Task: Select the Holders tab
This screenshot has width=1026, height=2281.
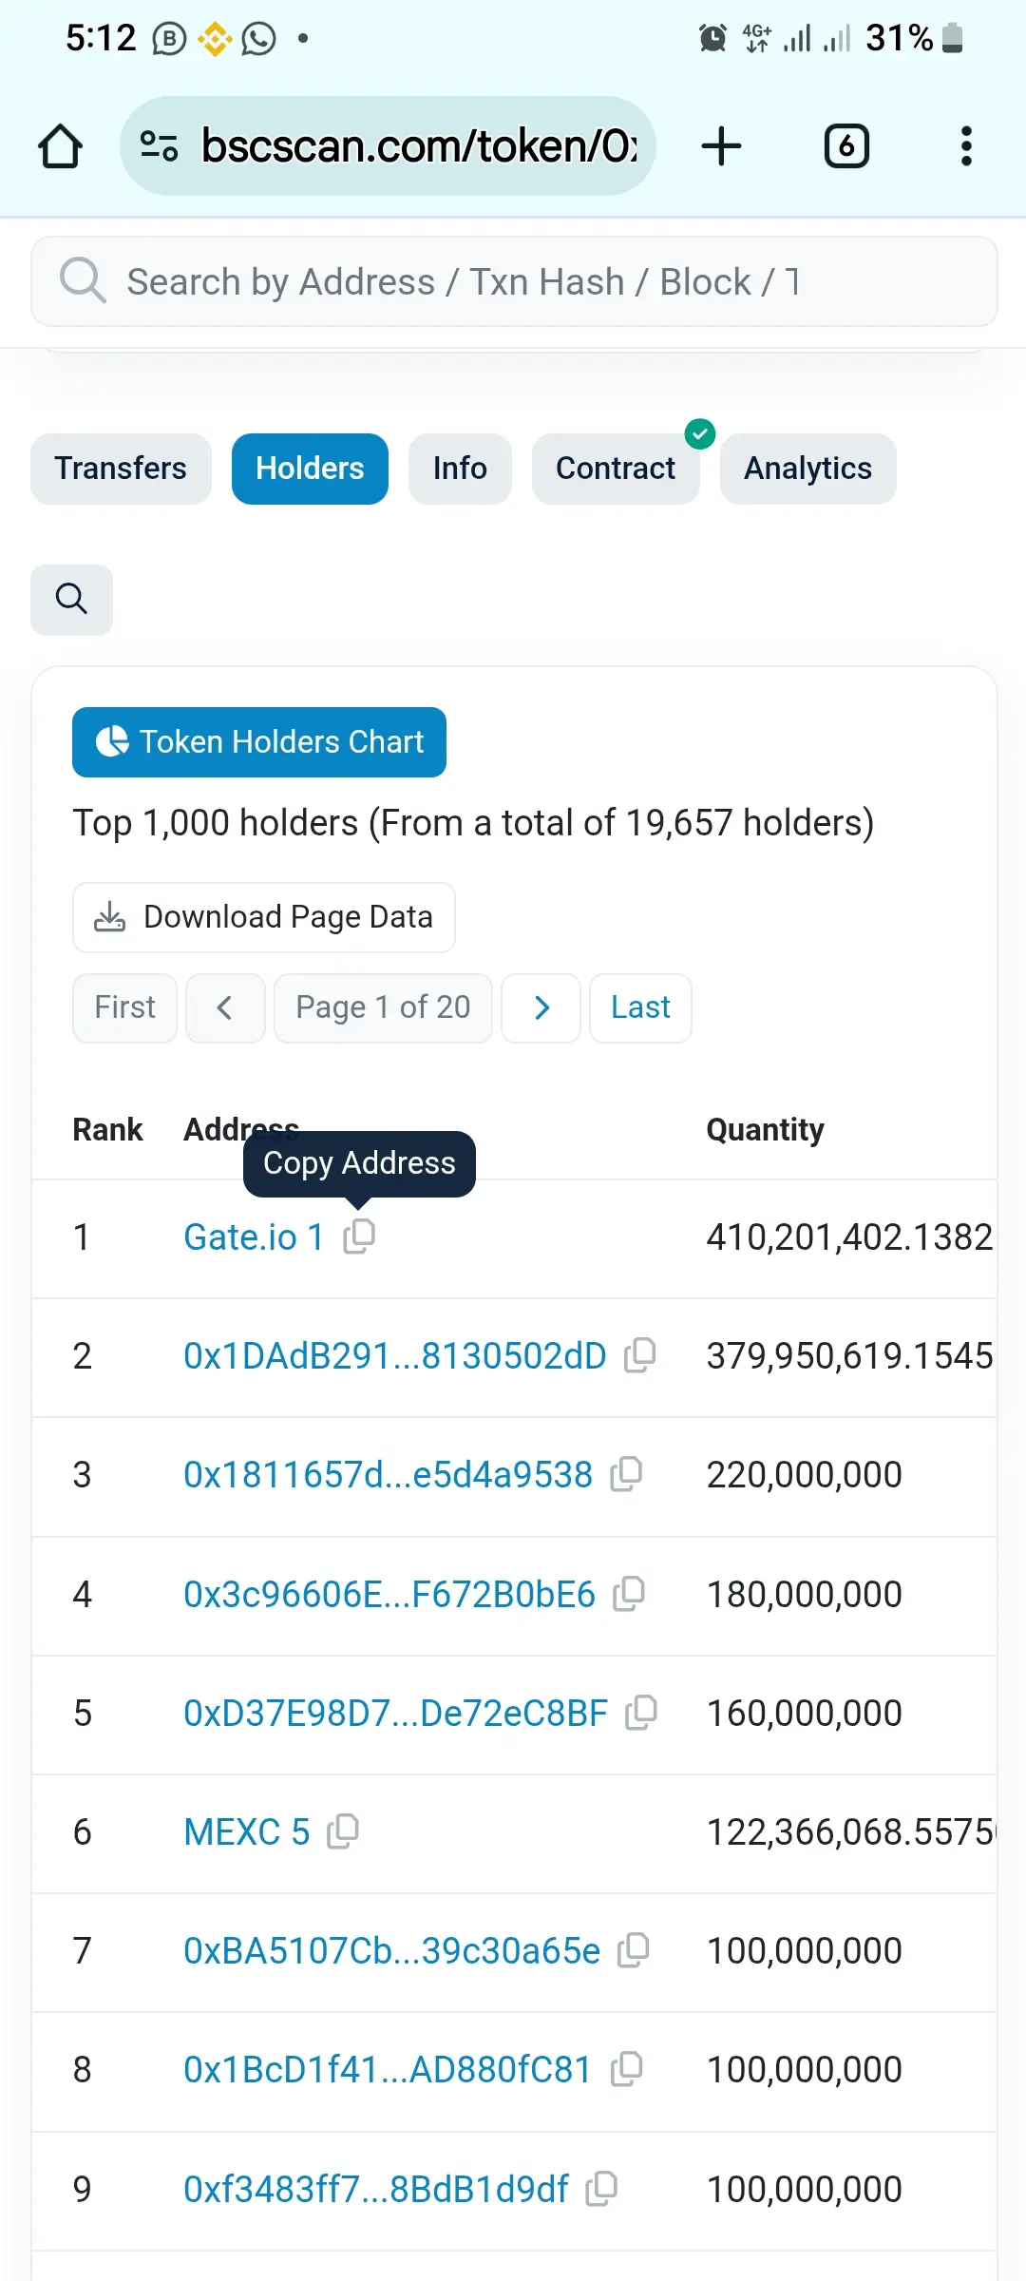Action: [x=310, y=469]
